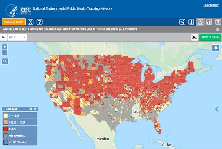This screenshot has width=222, height=149.
Task: Open the Disclaimer link
Action: 211,5
